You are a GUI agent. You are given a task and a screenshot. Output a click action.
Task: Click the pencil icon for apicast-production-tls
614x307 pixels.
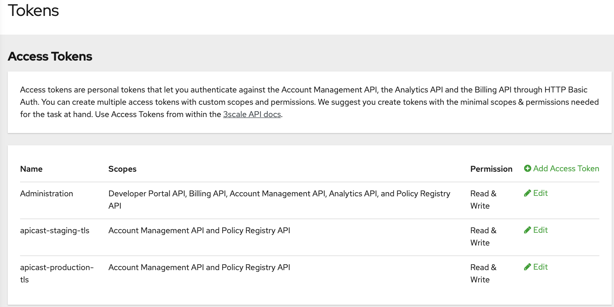(527, 267)
